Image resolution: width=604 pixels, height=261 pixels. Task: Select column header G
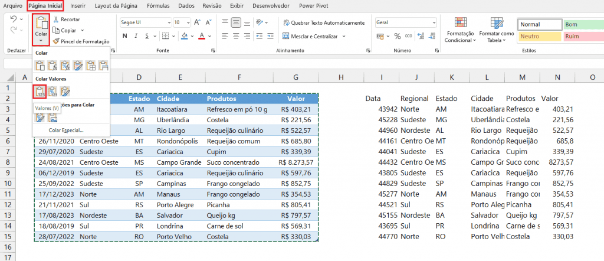click(296, 77)
